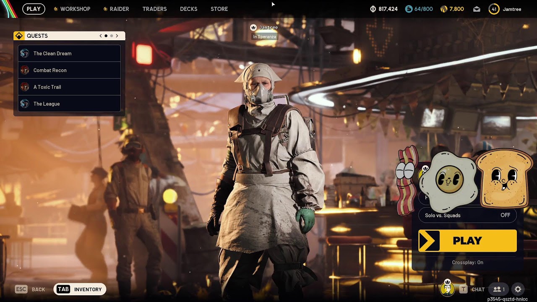Image resolution: width=537 pixels, height=302 pixels.
Task: Open the Traders tab
Action: coord(154,9)
